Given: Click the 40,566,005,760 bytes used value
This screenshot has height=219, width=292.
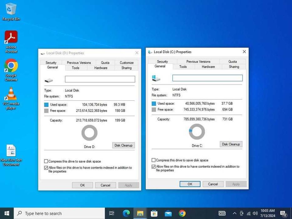Looking at the screenshot, I should click(200, 104).
